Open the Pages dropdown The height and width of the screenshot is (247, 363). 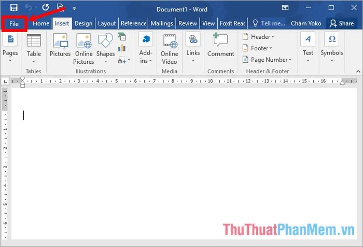[10, 48]
